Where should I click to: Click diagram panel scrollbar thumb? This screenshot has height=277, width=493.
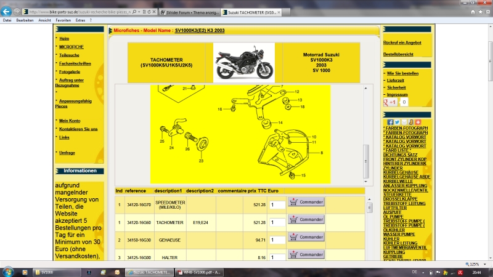click(x=365, y=161)
